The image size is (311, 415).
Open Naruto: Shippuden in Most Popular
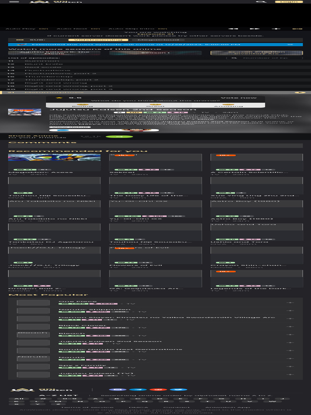[94, 309]
